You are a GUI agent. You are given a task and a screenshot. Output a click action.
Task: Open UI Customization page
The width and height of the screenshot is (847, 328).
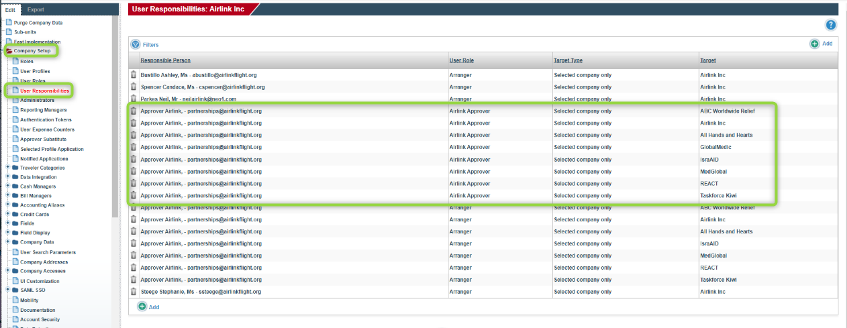40,281
